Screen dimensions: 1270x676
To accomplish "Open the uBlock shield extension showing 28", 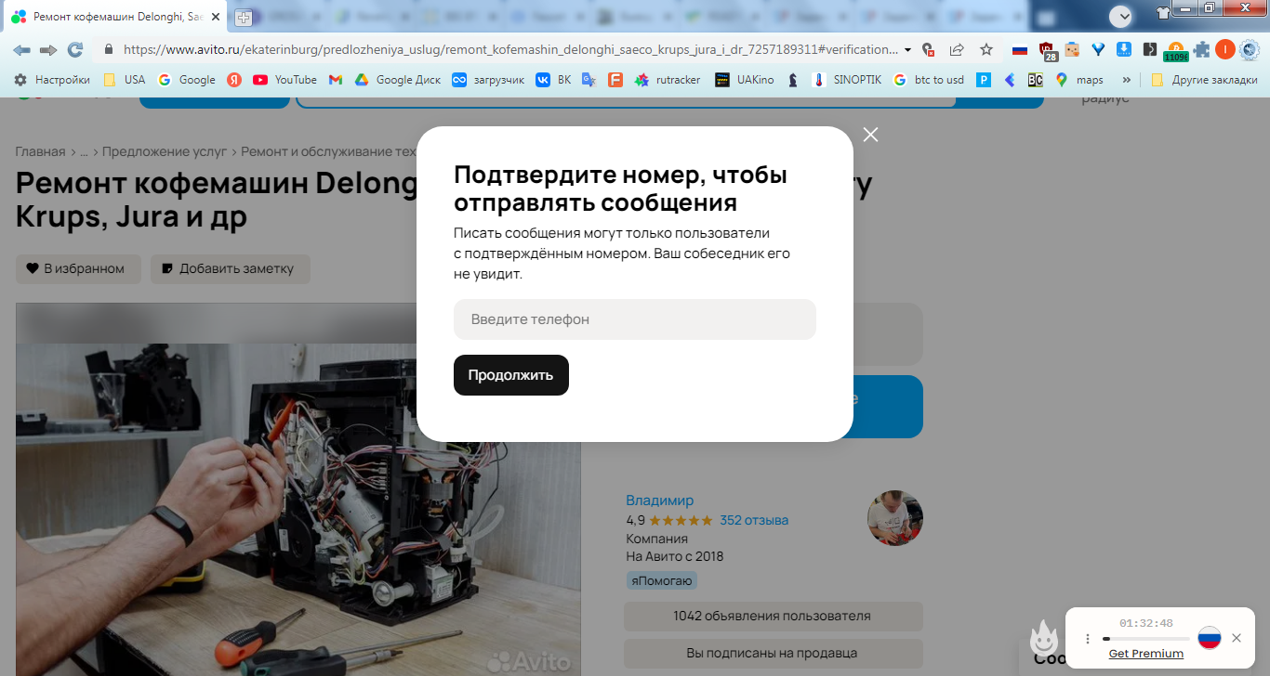I will 1047,51.
